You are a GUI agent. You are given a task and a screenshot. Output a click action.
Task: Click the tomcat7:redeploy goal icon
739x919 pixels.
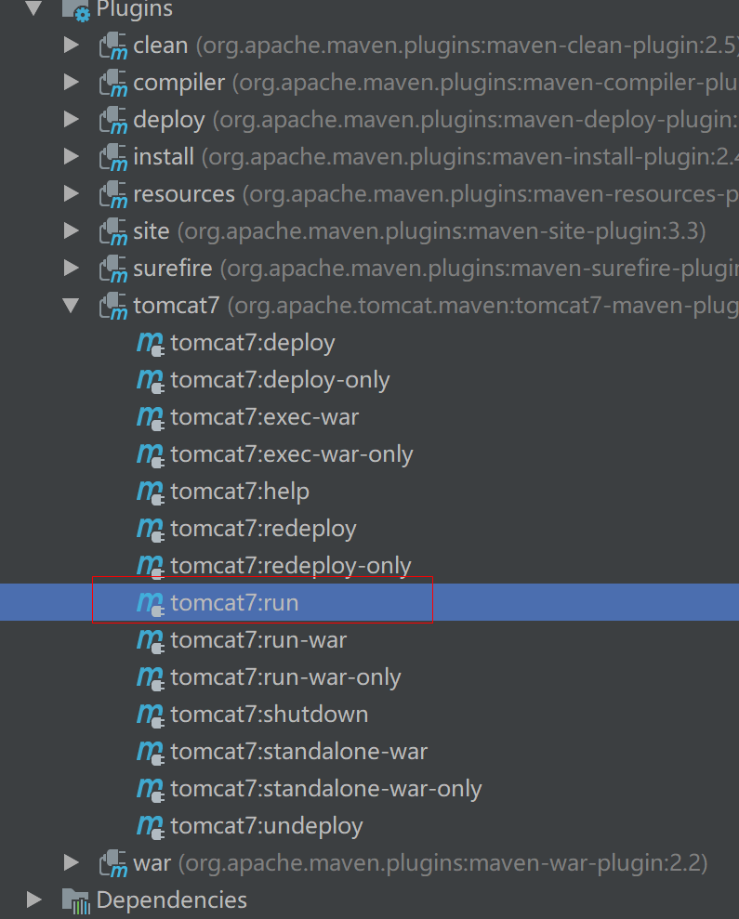pos(151,530)
